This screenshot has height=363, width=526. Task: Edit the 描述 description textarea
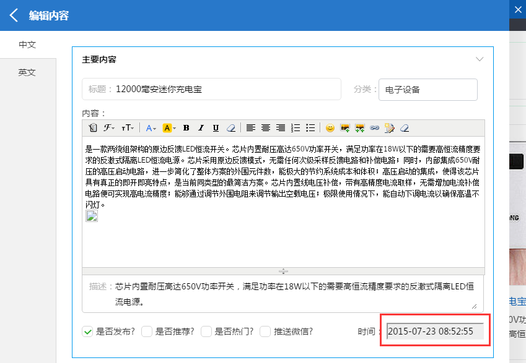(283, 294)
